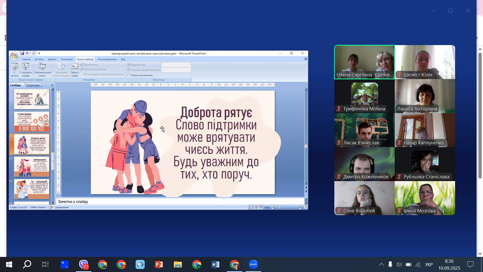The image size is (483, 272).
Task: Click the round Office button
Action: [x=14, y=56]
